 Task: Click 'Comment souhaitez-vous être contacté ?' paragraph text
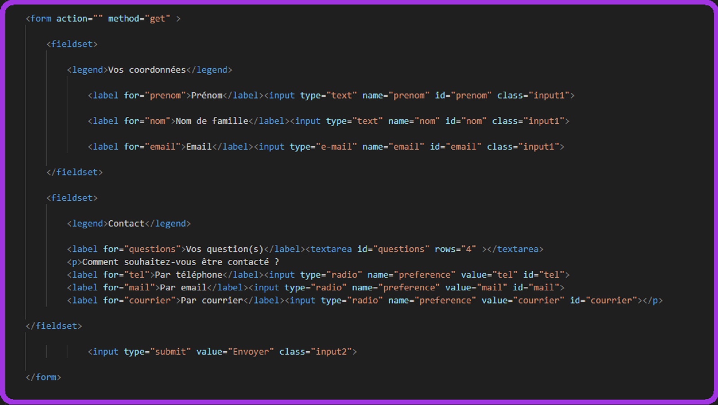(181, 262)
